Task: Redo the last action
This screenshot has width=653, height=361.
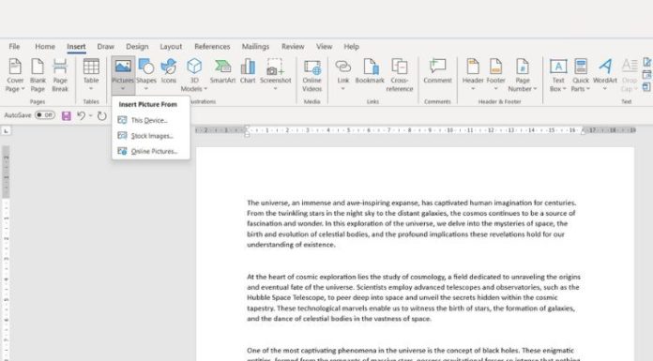Action: (x=101, y=115)
